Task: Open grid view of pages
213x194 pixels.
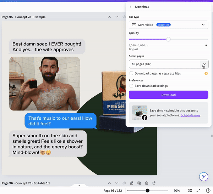Action: 190,190
